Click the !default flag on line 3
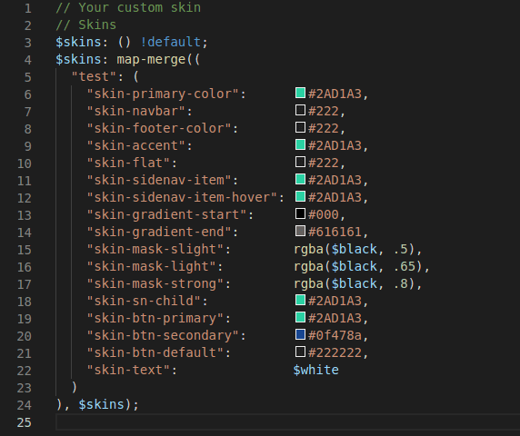Viewport: 520px width, 436px height. tap(171, 42)
